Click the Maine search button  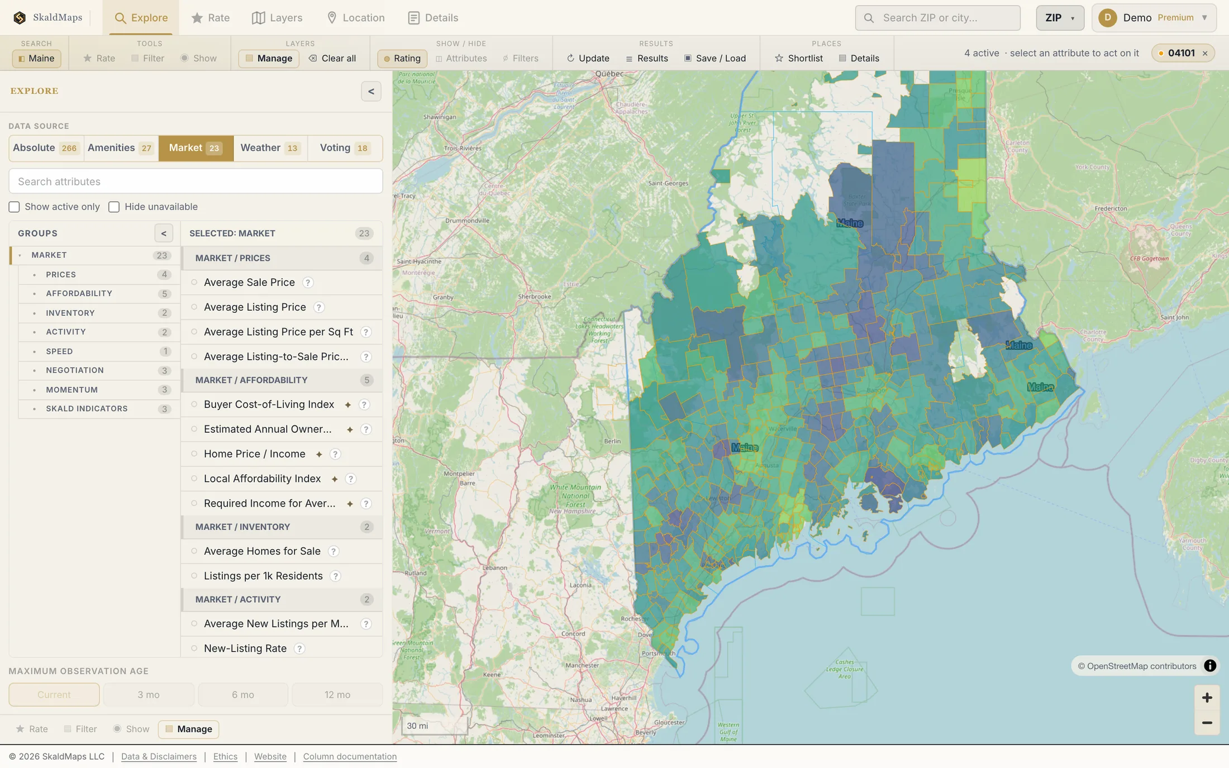pyautogui.click(x=36, y=58)
